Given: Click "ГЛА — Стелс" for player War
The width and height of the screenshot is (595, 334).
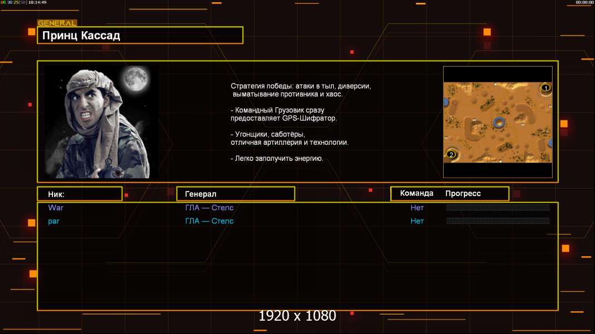Looking at the screenshot, I should (x=209, y=208).
